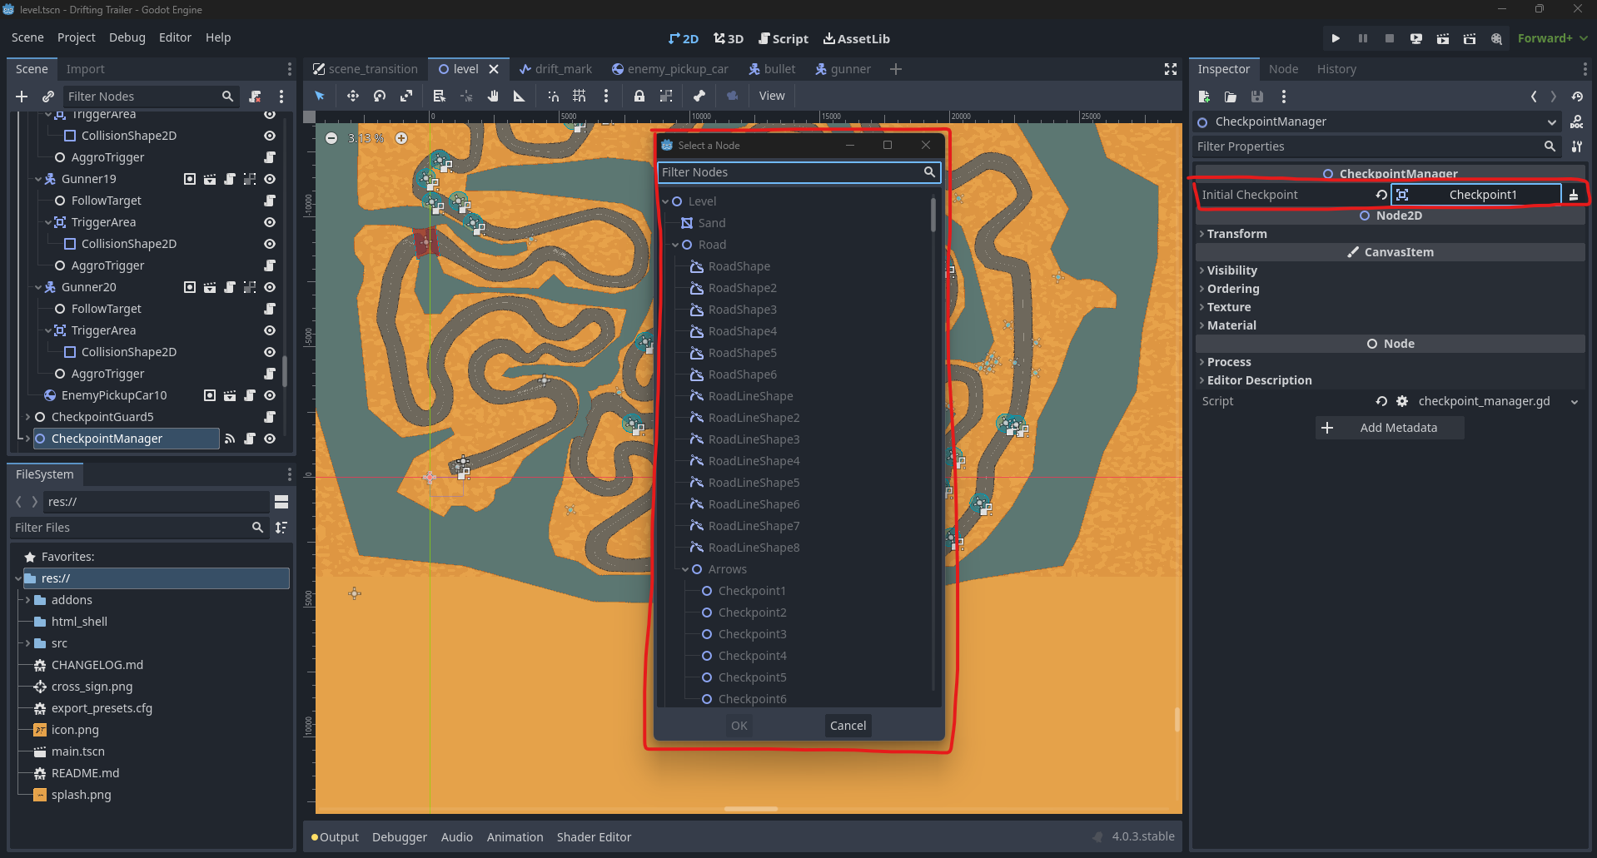Viewport: 1597px width, 858px height.
Task: Select the Move Mode tool
Action: pos(352,96)
